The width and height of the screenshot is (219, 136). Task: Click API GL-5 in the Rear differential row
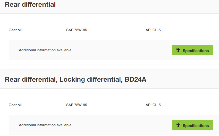(153, 30)
